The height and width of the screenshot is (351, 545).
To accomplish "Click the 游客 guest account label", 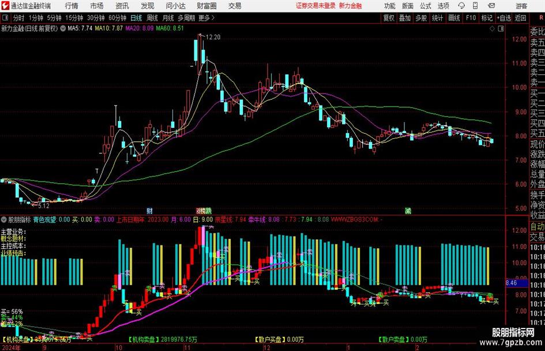I will tap(521, 6).
